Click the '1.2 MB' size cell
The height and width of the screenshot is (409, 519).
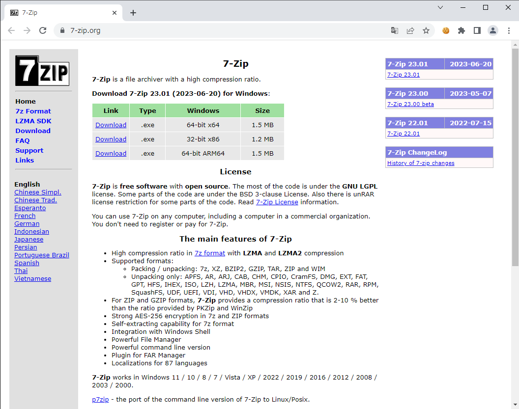coord(262,139)
